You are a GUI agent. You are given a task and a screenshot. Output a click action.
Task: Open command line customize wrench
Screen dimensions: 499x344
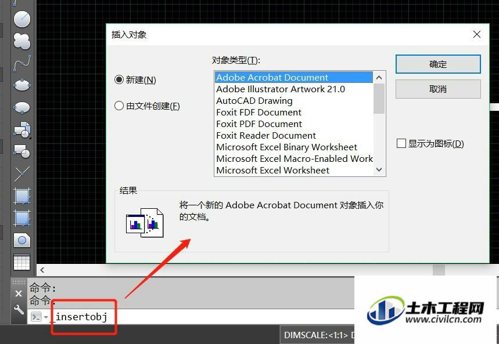coord(19,309)
